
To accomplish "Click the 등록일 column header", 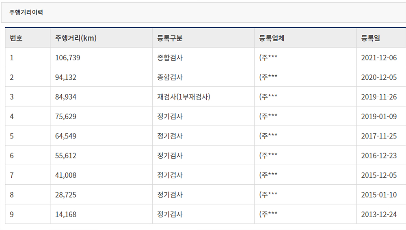I will click(x=371, y=38).
